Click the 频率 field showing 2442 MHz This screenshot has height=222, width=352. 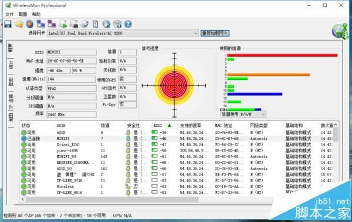click(72, 115)
